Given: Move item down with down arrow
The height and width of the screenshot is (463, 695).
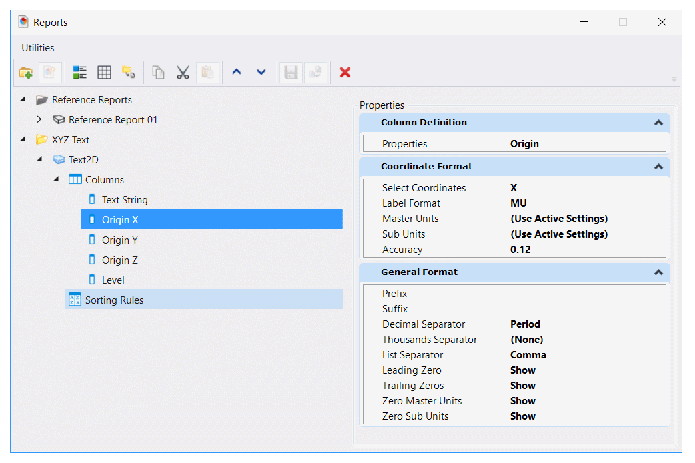Looking at the screenshot, I should [x=261, y=72].
